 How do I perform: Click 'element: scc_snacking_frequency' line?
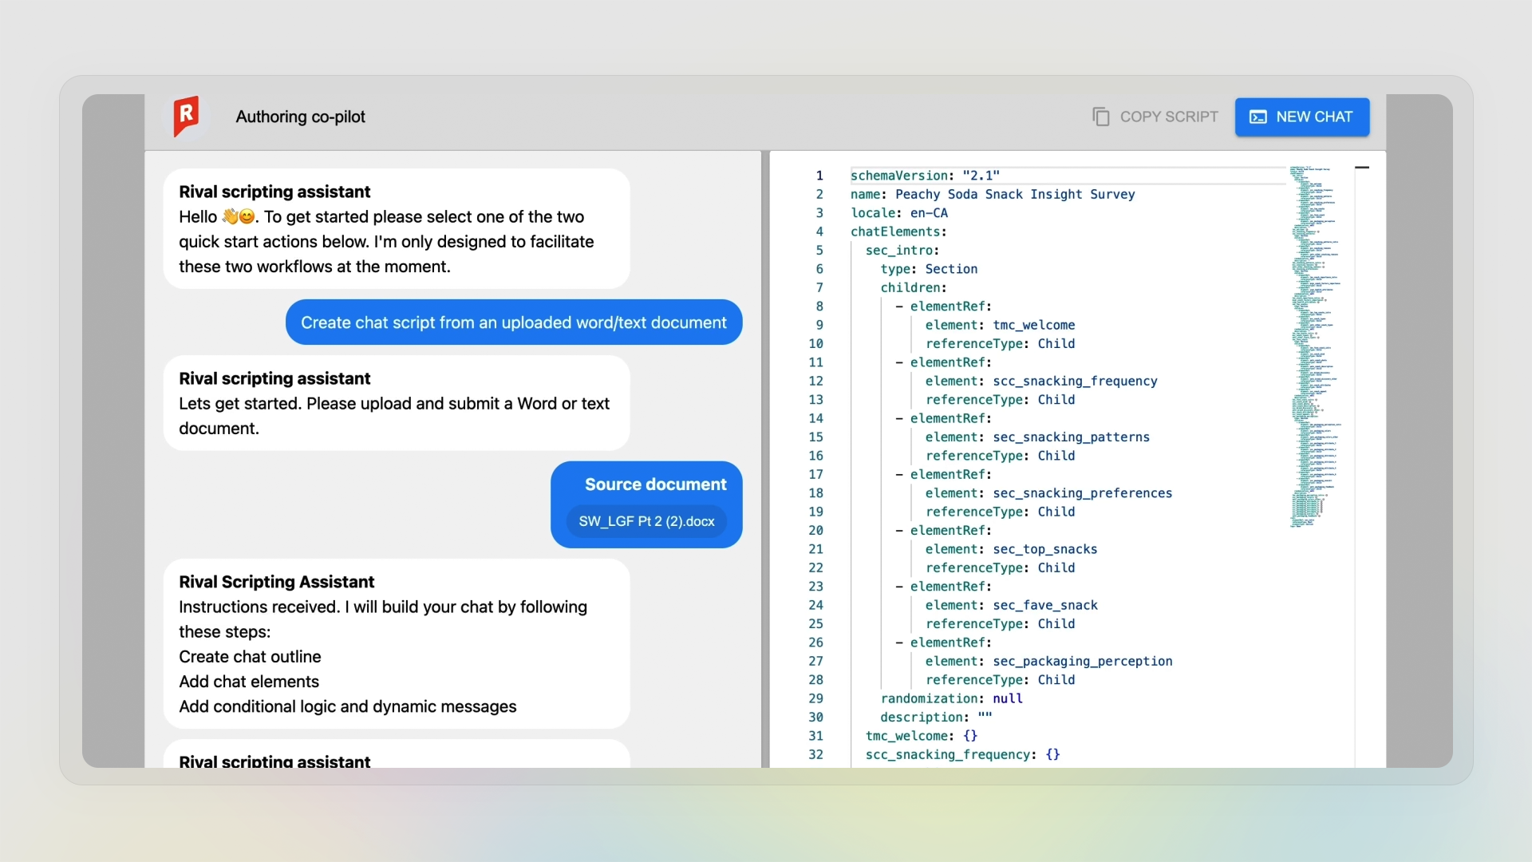[x=1041, y=381]
